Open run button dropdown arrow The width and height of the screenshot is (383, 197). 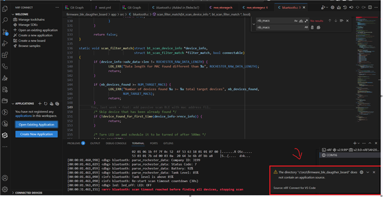[x=327, y=8]
